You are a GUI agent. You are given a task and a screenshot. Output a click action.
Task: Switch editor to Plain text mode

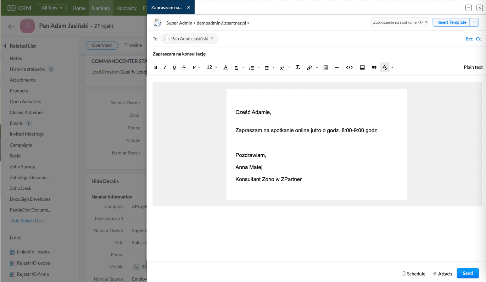pyautogui.click(x=473, y=67)
